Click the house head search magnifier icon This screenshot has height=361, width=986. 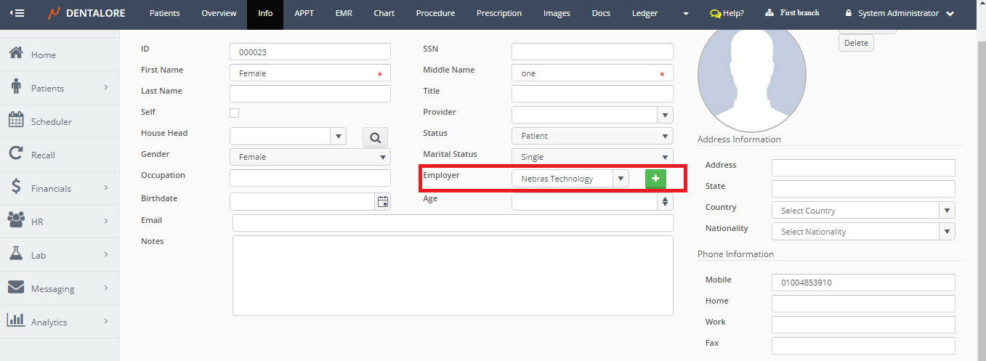tap(375, 137)
